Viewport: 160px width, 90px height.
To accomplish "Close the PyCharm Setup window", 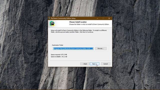I will coord(109,18).
